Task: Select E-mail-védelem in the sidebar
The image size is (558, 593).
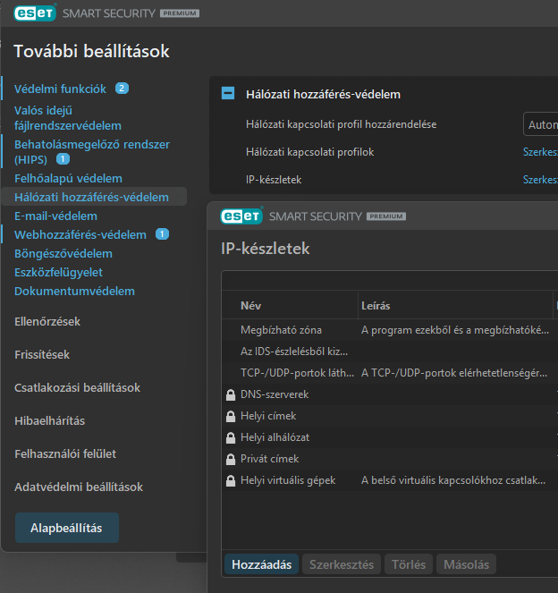Action: click(55, 216)
